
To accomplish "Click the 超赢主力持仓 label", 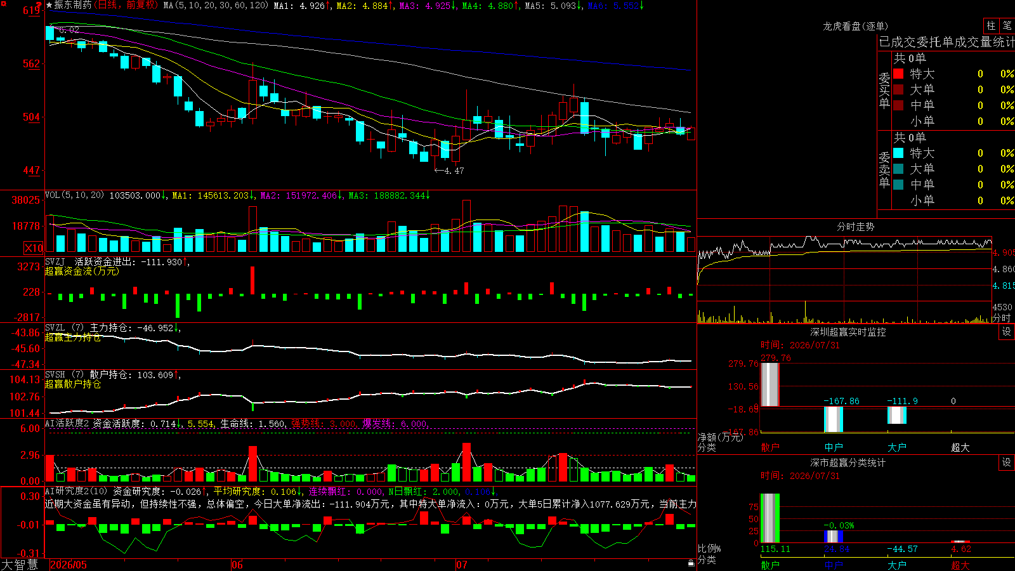I will [x=73, y=337].
